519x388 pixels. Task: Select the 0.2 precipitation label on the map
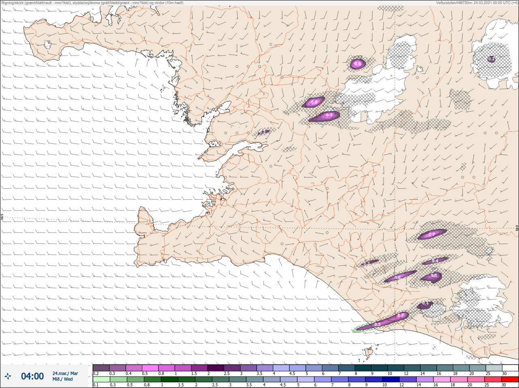491,59
